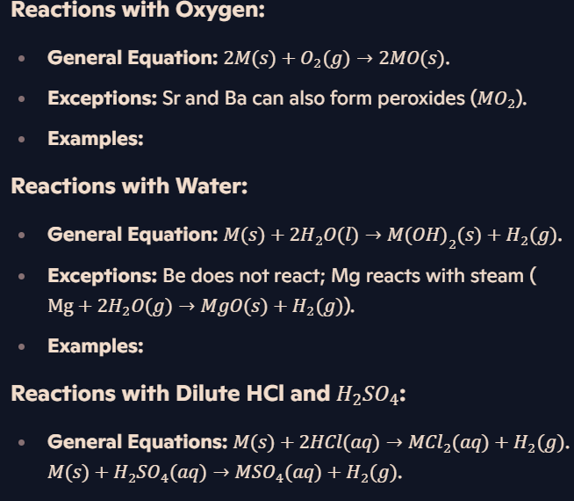Click the "Reactions with Dilute HCl and" heading text
Screen dimensions: 574x501
point(170,394)
